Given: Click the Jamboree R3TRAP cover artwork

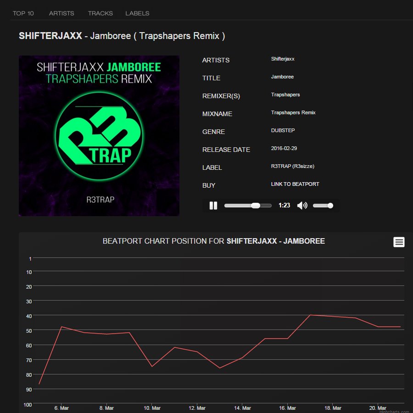Looking at the screenshot, I should pyautogui.click(x=99, y=136).
